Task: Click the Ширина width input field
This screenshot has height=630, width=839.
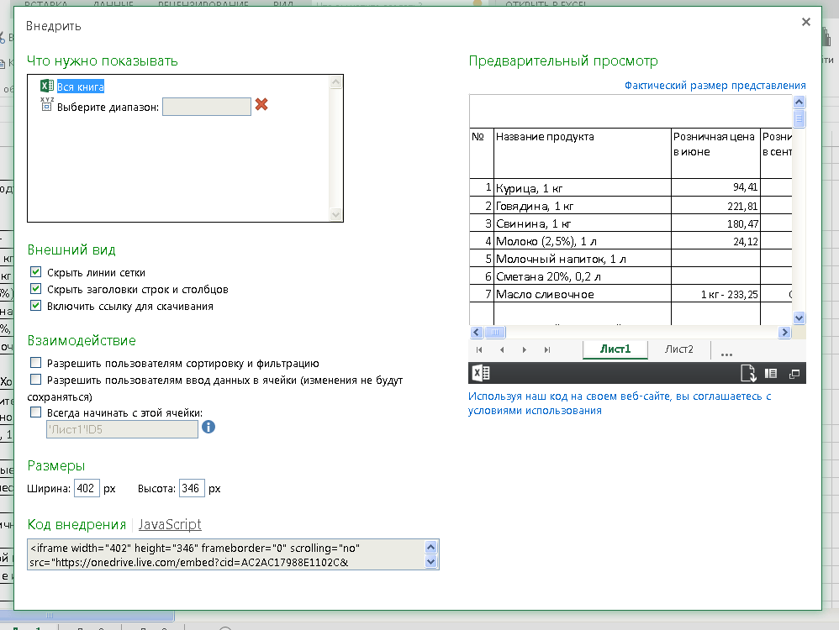Action: (x=87, y=488)
